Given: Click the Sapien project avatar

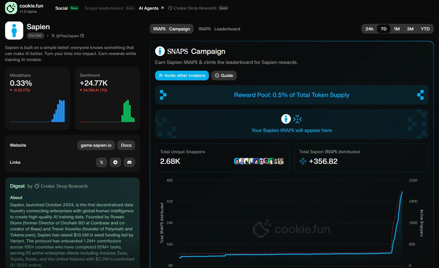Looking at the screenshot, I should click(14, 30).
